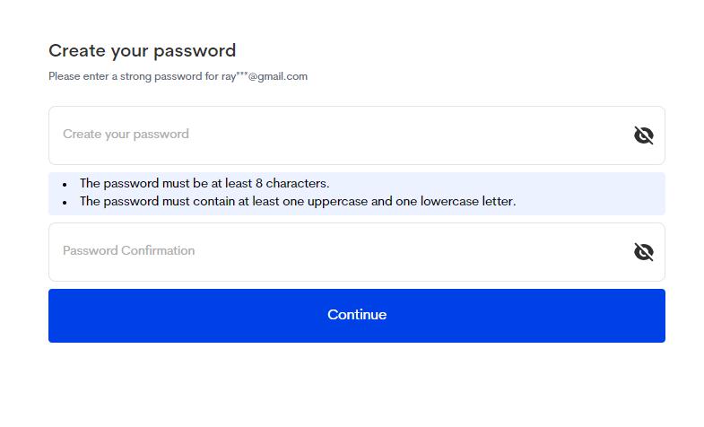The width and height of the screenshot is (704, 427).
Task: Click the bullet beside the 8 characters rule
Action: (65, 184)
